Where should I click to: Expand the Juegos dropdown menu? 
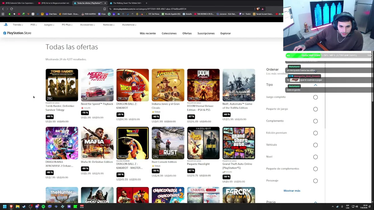tap(49, 25)
